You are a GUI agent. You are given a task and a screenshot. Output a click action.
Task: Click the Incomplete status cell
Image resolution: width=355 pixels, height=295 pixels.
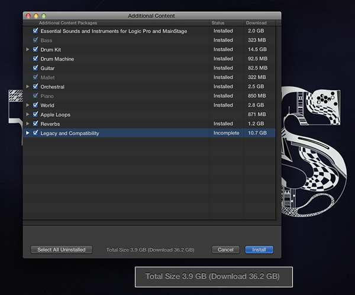point(226,133)
